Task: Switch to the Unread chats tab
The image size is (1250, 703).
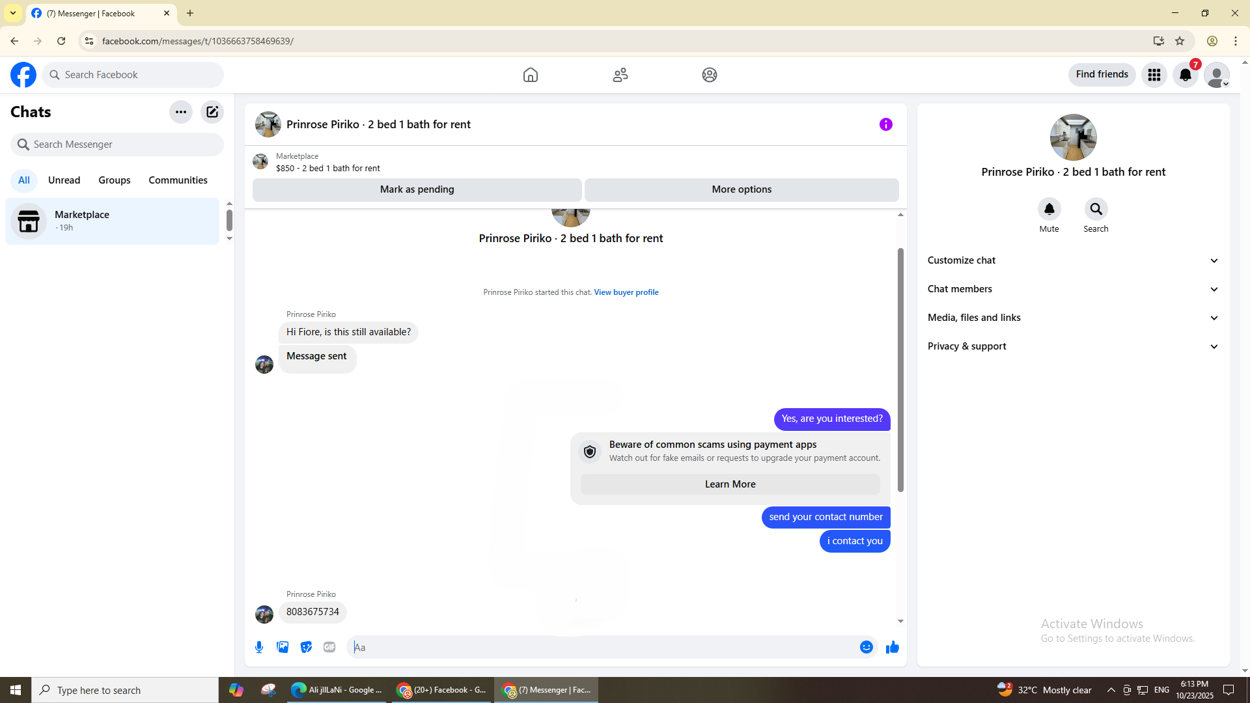Action: pyautogui.click(x=64, y=180)
